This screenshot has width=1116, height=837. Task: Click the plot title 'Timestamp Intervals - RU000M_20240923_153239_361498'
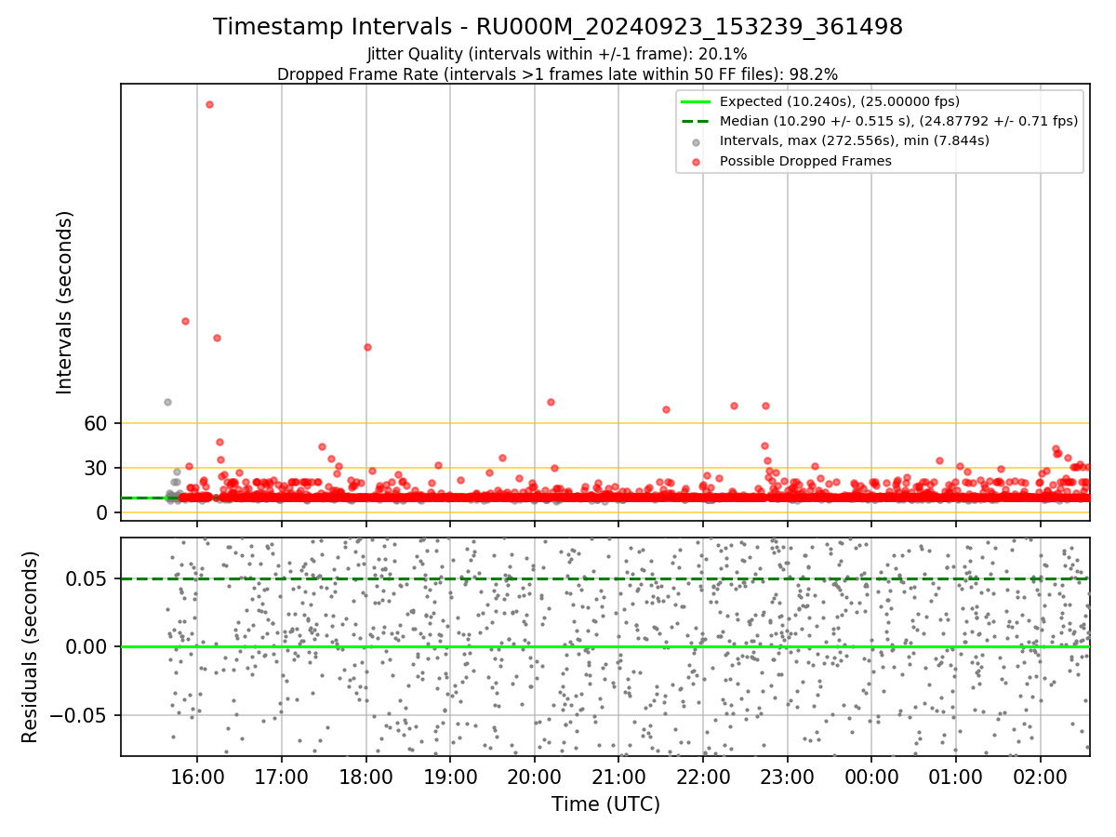558,27
